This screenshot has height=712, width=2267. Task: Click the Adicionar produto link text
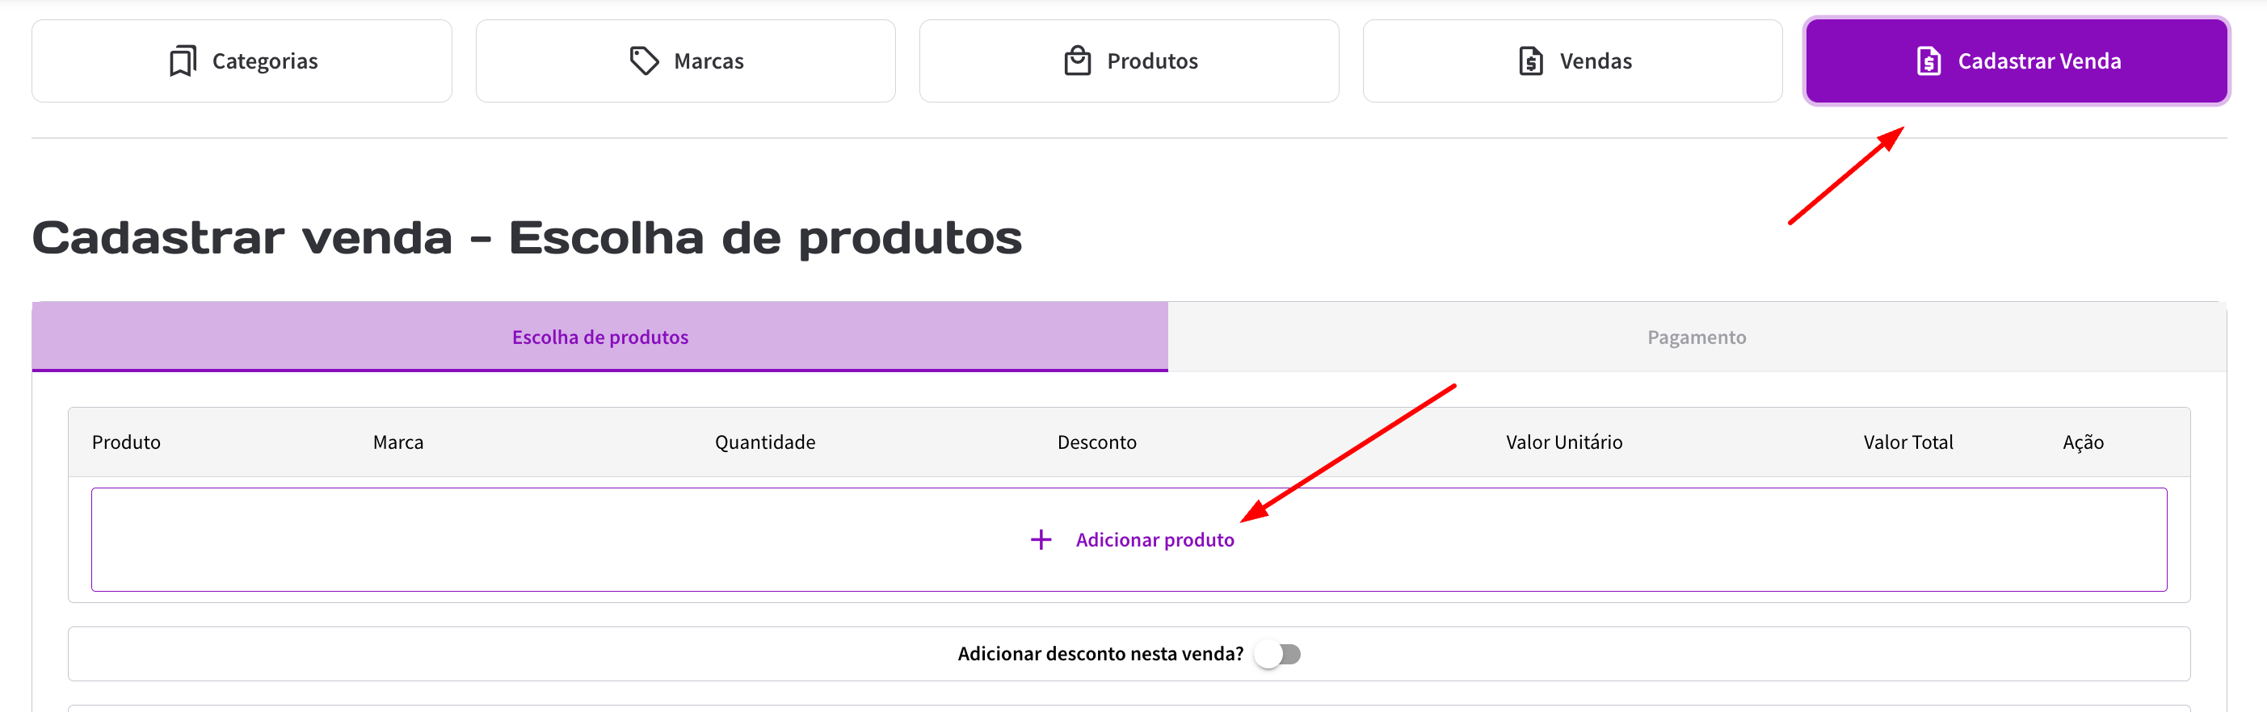1154,540
